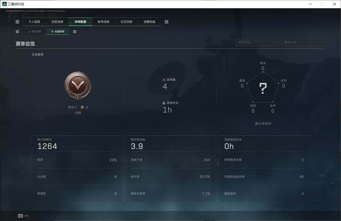Viewport: 341px width, 221px height.
Task: Click the 占点数 row
Action: point(77,177)
